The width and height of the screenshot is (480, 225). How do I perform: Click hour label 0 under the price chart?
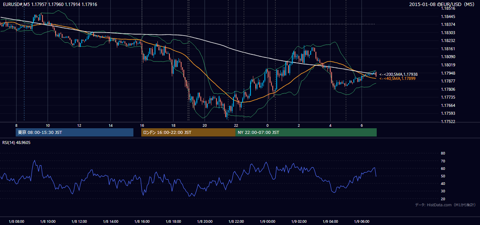pyautogui.click(x=267, y=125)
